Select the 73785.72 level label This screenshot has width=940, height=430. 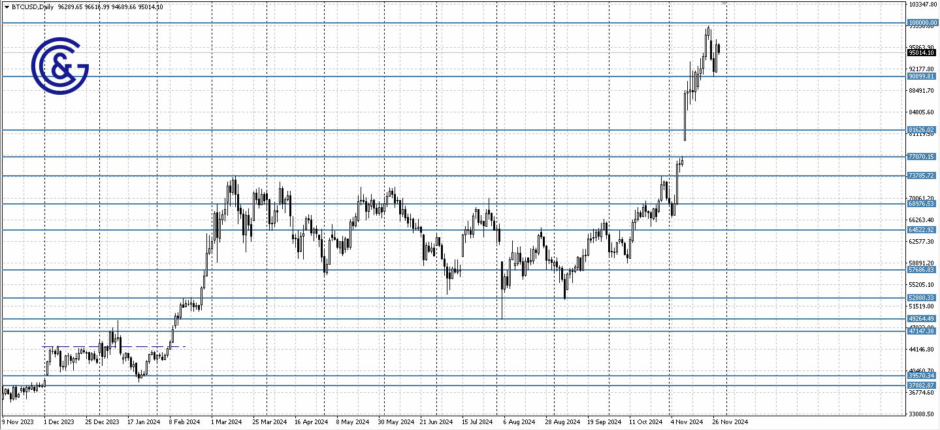click(922, 176)
